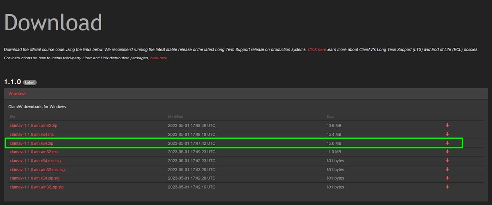Click the 15.0 MB size value
492x205 pixels.
pyautogui.click(x=333, y=143)
